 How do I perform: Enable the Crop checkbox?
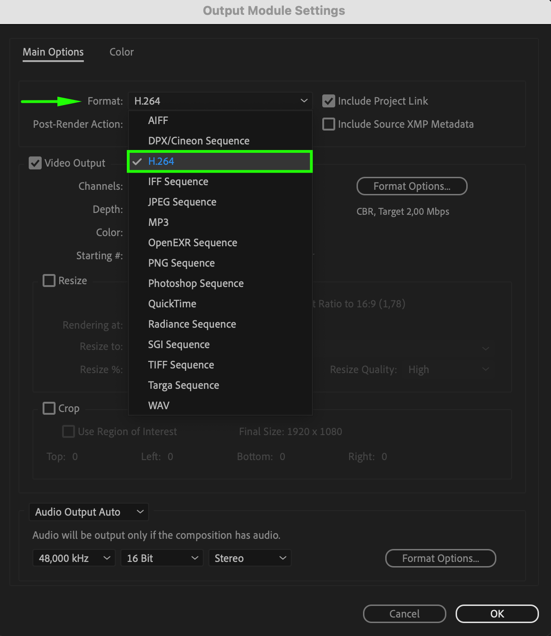[x=49, y=408]
